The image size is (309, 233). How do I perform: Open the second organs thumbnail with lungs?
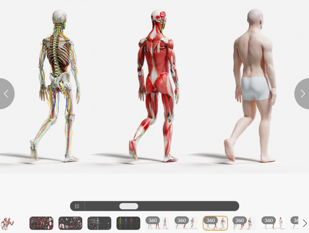coord(70,223)
